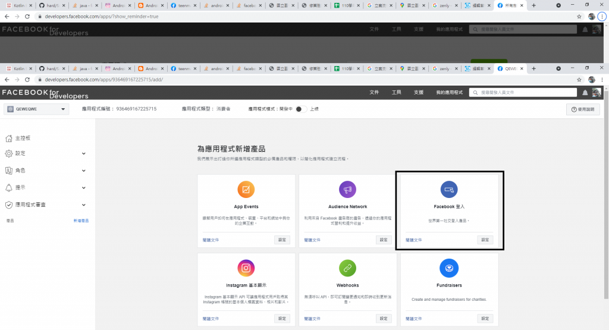Open the QEWEQWE app selector dropdown
Image resolution: width=609 pixels, height=330 pixels.
click(x=36, y=109)
